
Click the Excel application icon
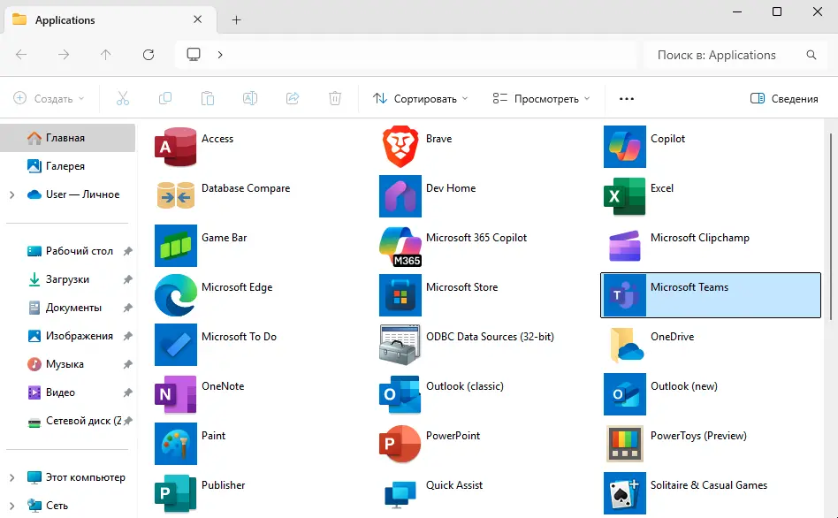pyautogui.click(x=625, y=196)
